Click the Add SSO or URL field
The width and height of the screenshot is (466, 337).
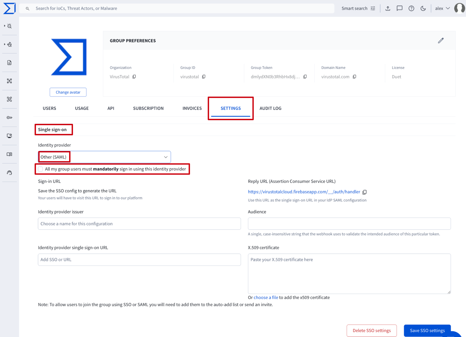(139, 260)
